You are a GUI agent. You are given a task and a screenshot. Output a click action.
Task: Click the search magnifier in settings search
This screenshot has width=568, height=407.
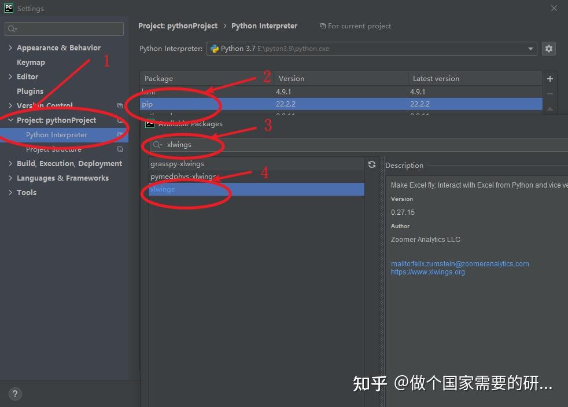12,29
